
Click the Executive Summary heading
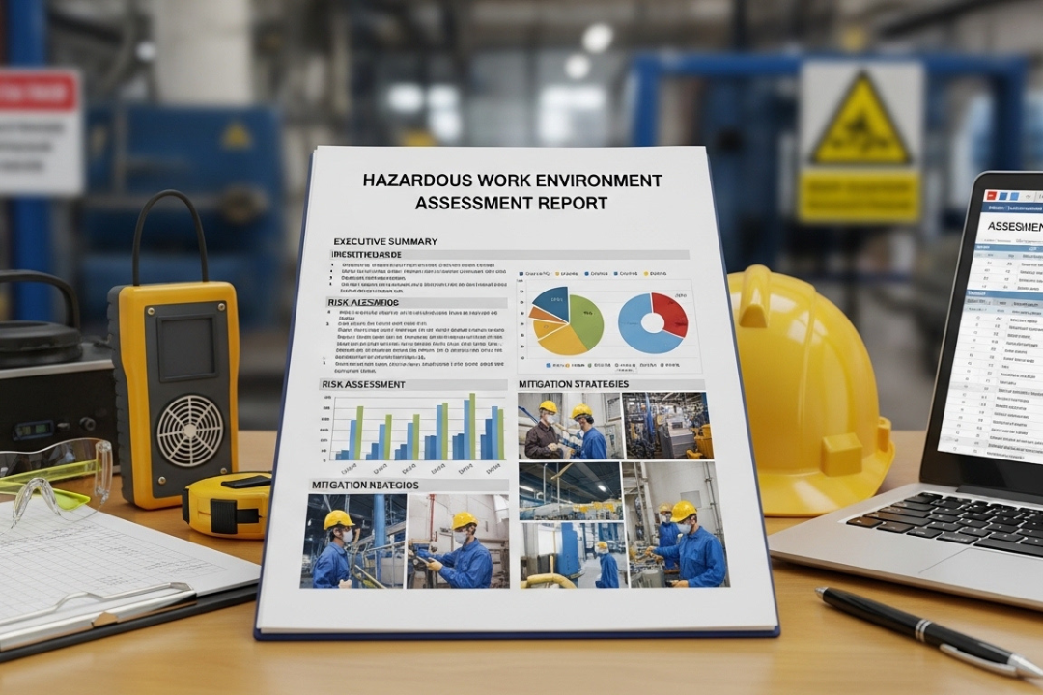[385, 241]
